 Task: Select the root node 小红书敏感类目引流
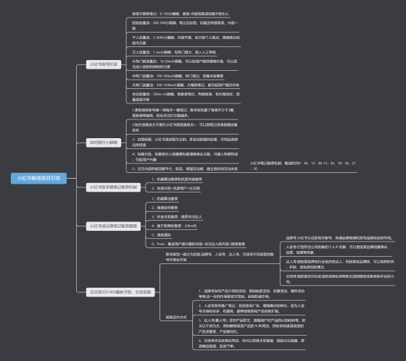[x=38, y=178]
